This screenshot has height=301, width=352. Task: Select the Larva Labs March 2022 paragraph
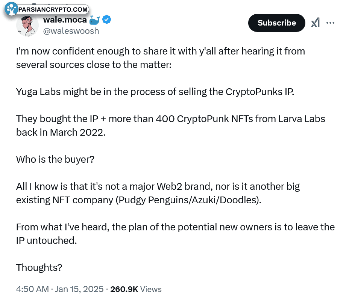[x=171, y=126]
